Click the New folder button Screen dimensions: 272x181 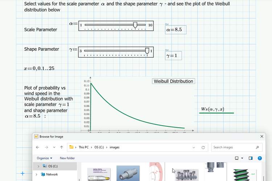67,158
